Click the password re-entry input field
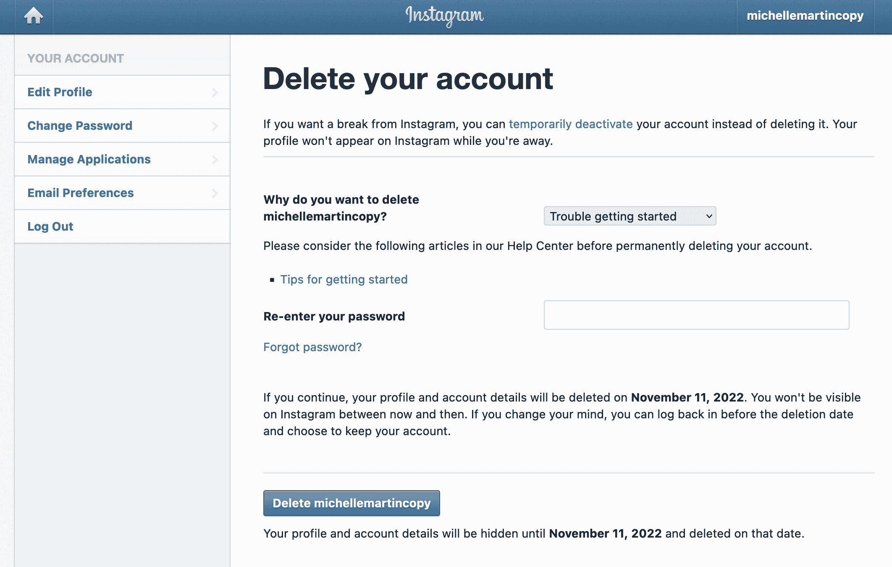 (x=695, y=315)
